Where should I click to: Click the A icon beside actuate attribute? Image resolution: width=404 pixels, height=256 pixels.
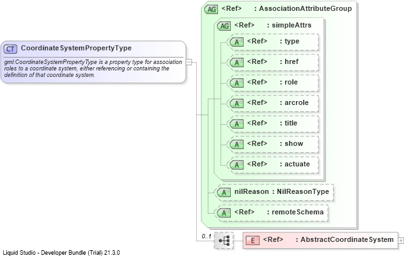[237, 164]
